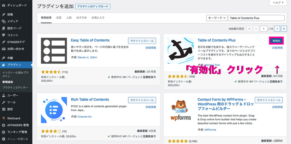
Task: Open 外観 appearance brush icon
Action: click(x=3, y=58)
